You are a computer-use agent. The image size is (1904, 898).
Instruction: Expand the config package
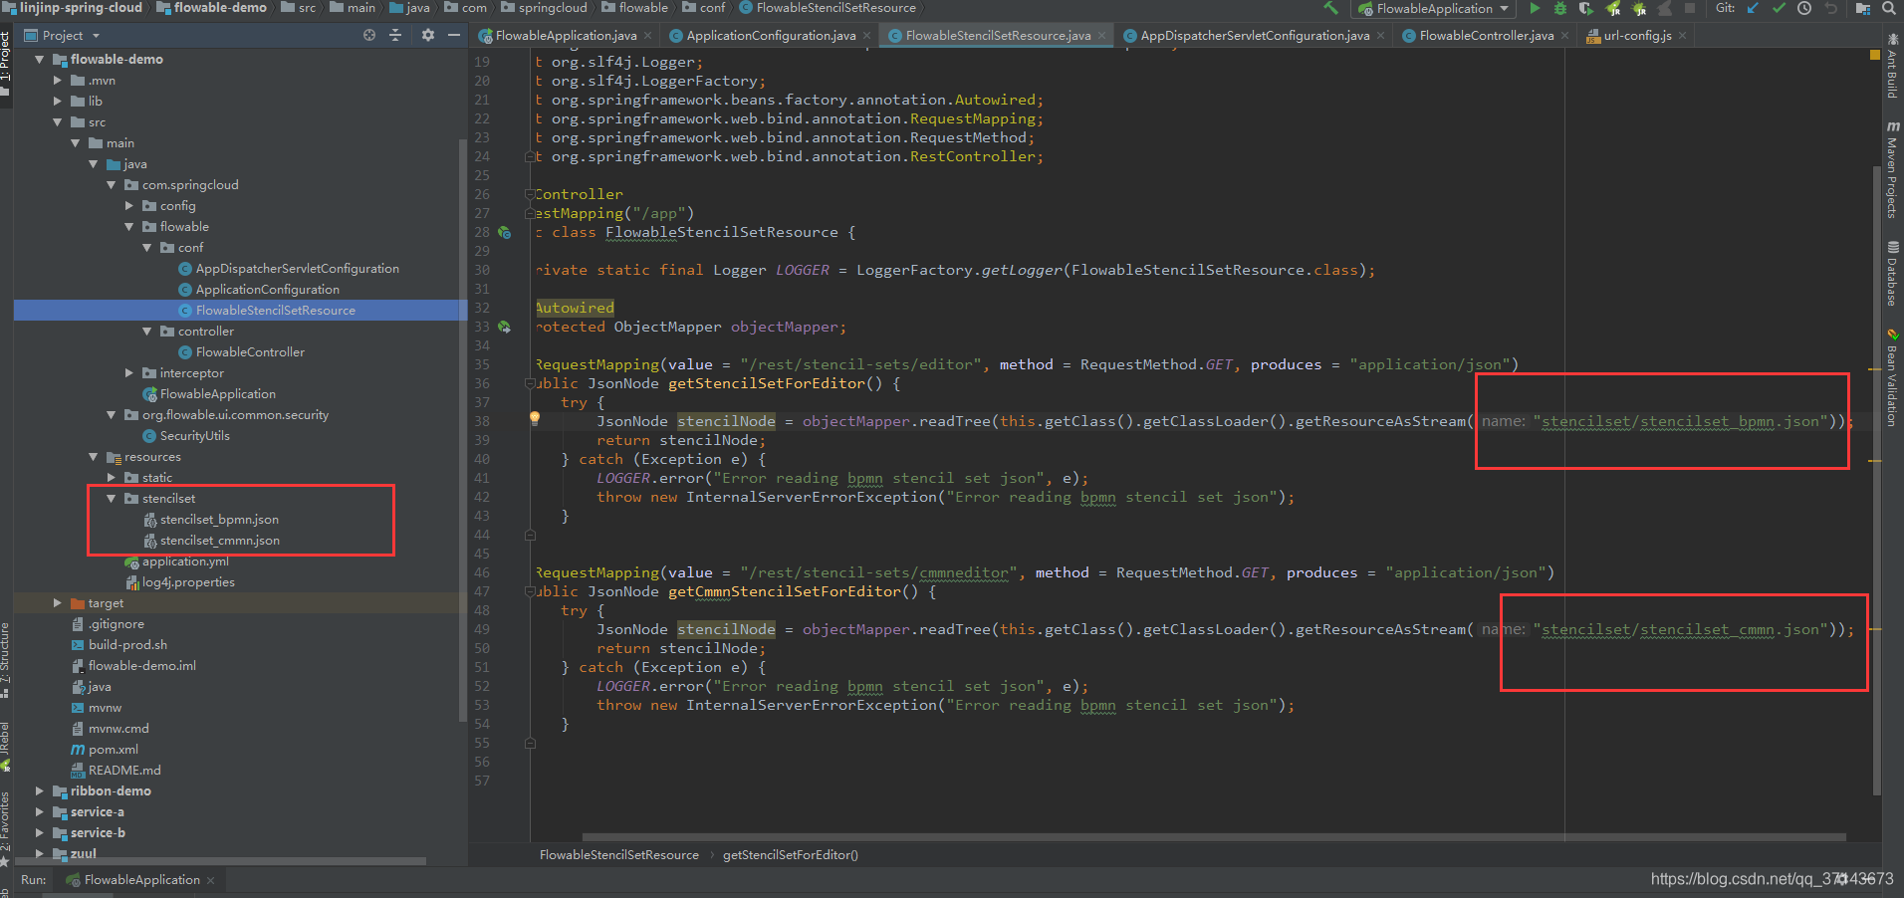(x=129, y=206)
